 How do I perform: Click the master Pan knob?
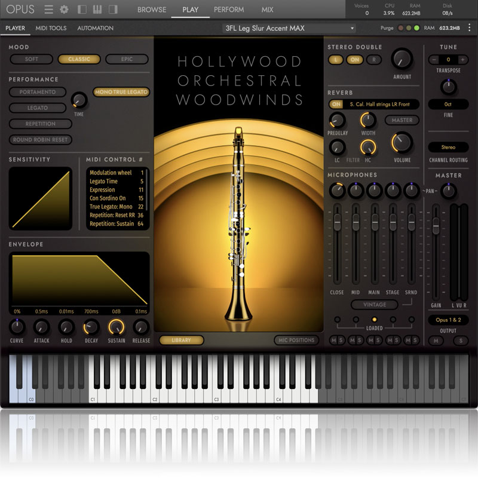click(x=448, y=191)
